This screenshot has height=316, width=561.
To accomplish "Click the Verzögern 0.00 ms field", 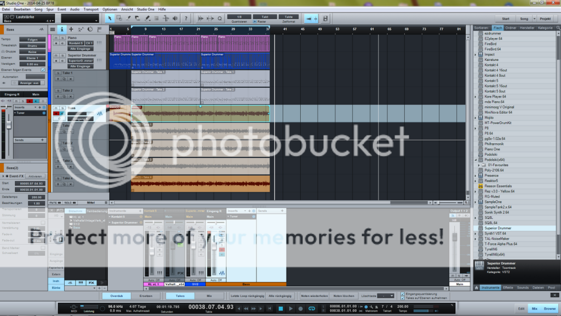I will [x=32, y=64].
